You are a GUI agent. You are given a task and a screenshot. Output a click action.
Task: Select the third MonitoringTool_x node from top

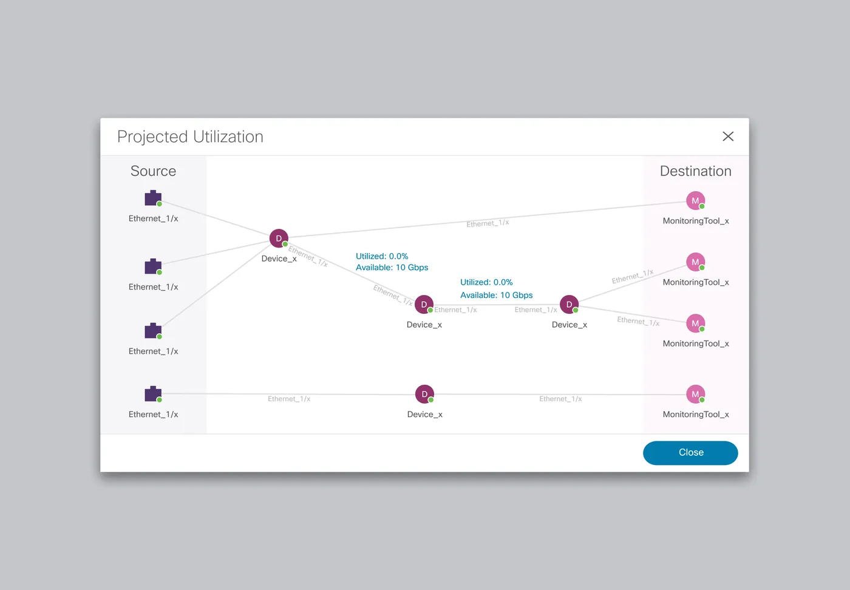point(695,324)
